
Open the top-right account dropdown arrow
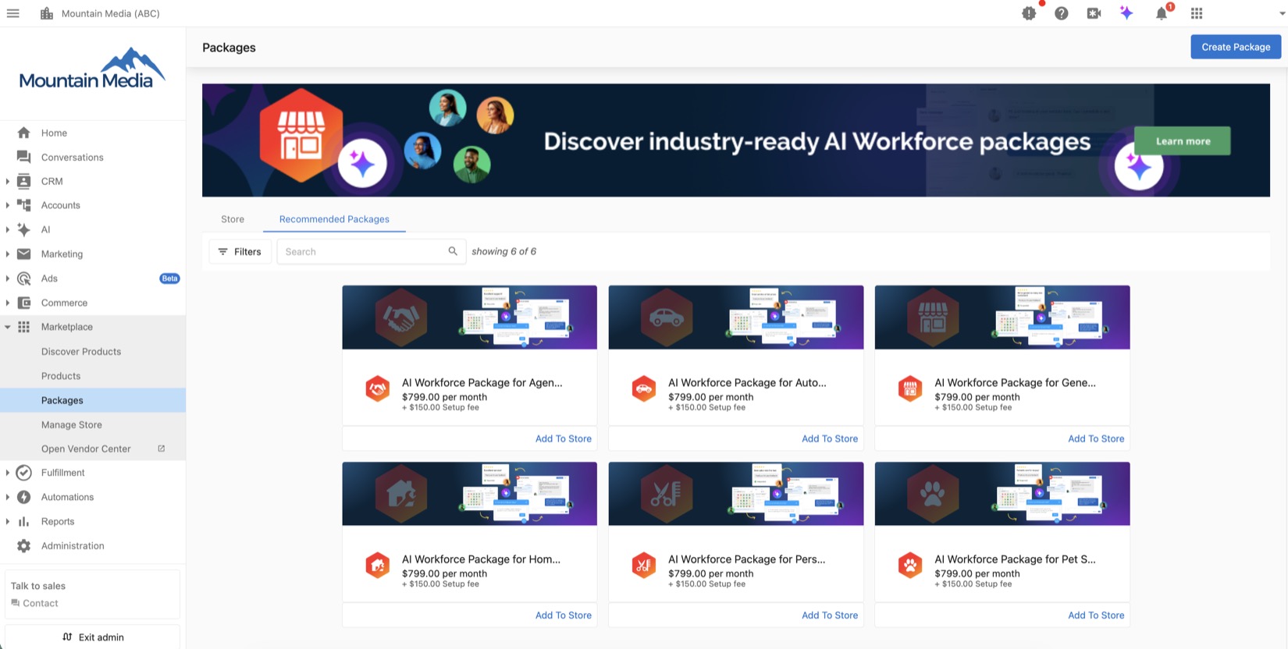pyautogui.click(x=1281, y=13)
